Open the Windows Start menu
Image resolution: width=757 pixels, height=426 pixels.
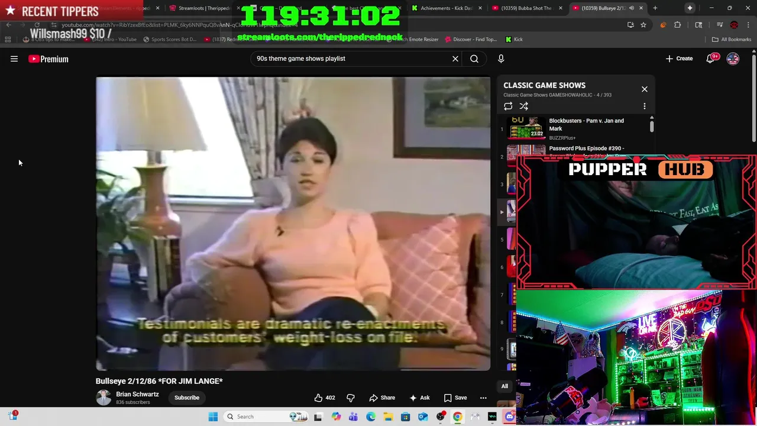click(x=213, y=417)
